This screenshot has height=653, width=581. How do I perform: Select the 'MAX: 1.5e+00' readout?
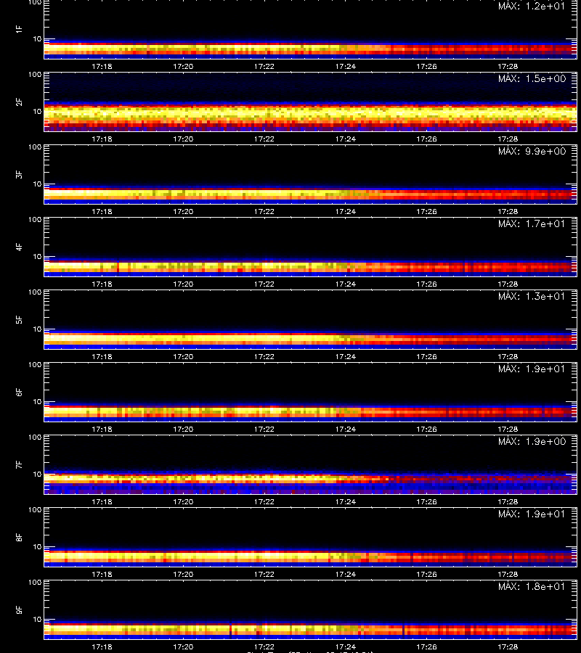tap(532, 78)
